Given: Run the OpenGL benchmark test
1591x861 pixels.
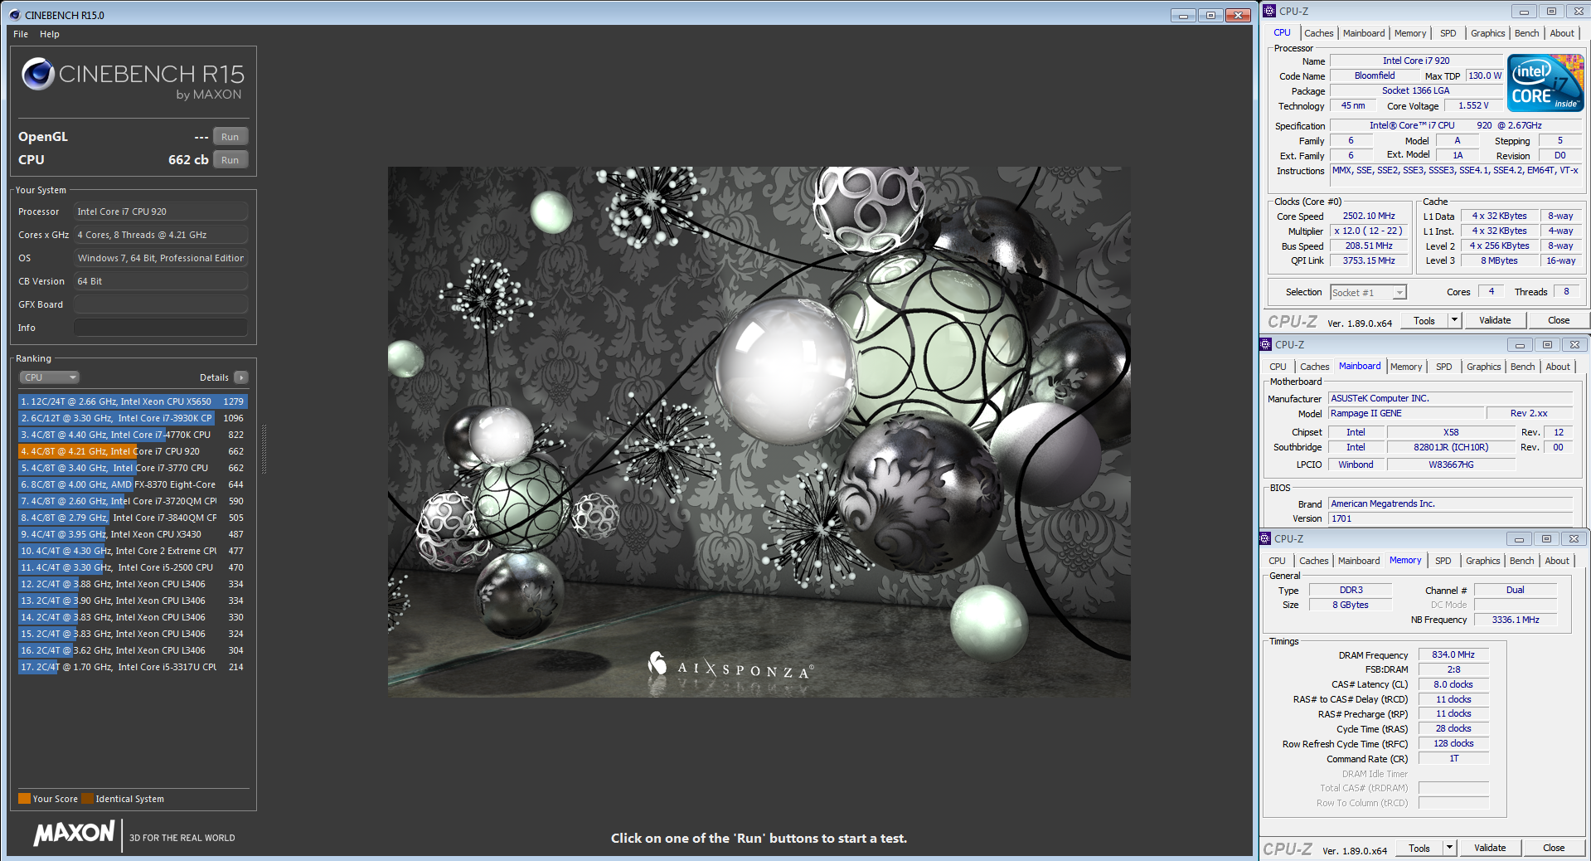Looking at the screenshot, I should (x=230, y=137).
